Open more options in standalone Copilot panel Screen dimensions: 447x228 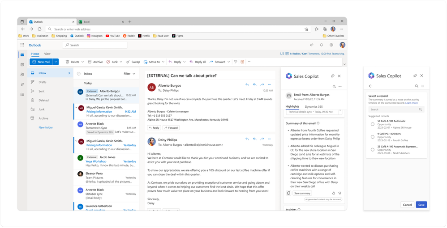point(422,86)
